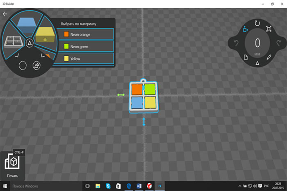287x191 pixels.
Task: Click the center triangle select-all icon
Action: click(30, 43)
